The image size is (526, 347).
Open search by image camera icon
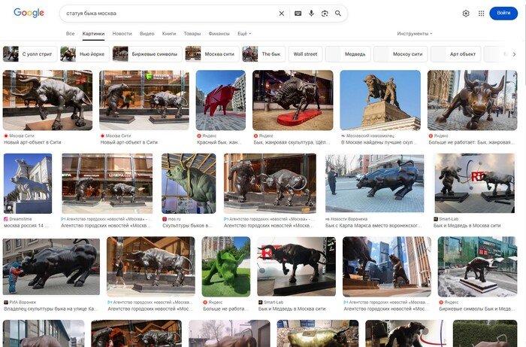click(x=325, y=14)
